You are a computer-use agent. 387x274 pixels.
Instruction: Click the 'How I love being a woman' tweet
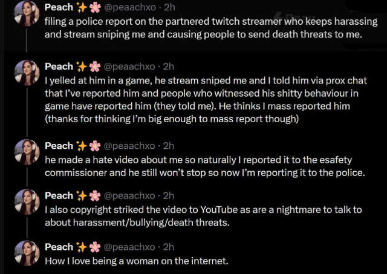137,260
